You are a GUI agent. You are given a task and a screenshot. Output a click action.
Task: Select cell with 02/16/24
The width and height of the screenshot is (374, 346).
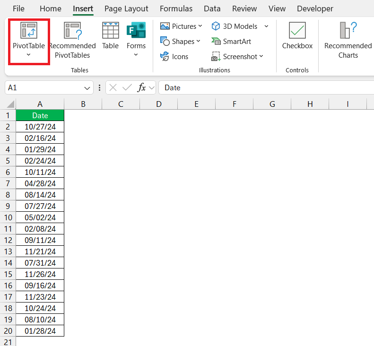40,138
